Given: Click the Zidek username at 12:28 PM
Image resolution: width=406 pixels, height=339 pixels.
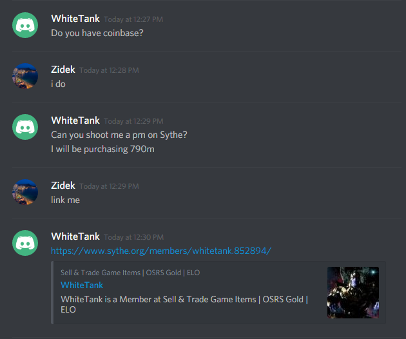Looking at the screenshot, I should (x=63, y=70).
